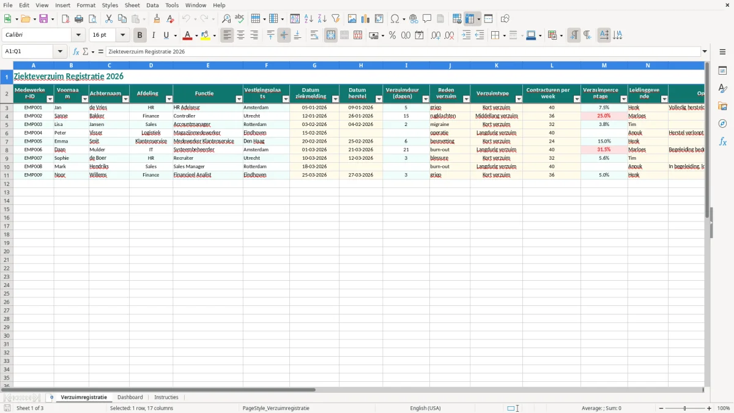The height and width of the screenshot is (413, 734).
Task: Open filter dropdown for Achternaam column
Action: [x=125, y=99]
